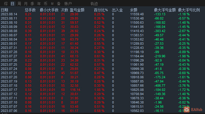Click the 总手数 column header
The height and width of the screenshot is (114, 205).
30,10
